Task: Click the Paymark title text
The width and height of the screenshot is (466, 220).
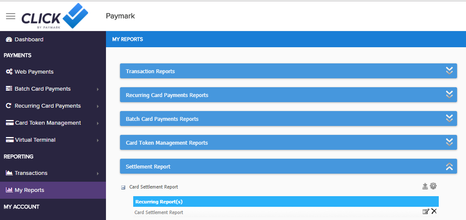Action: (x=120, y=16)
